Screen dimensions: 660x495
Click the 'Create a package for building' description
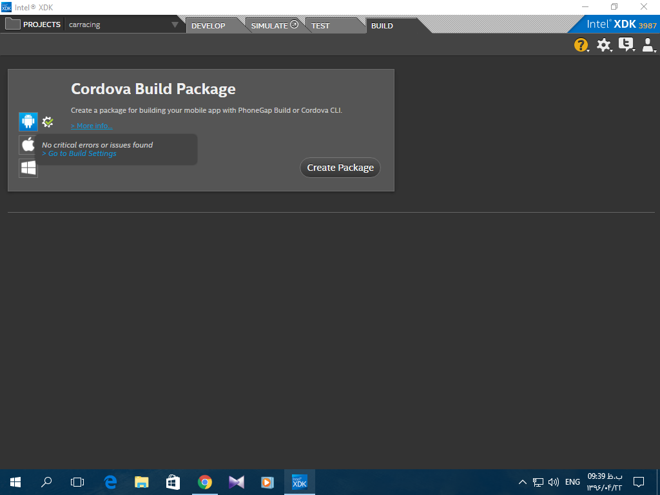[x=206, y=110]
